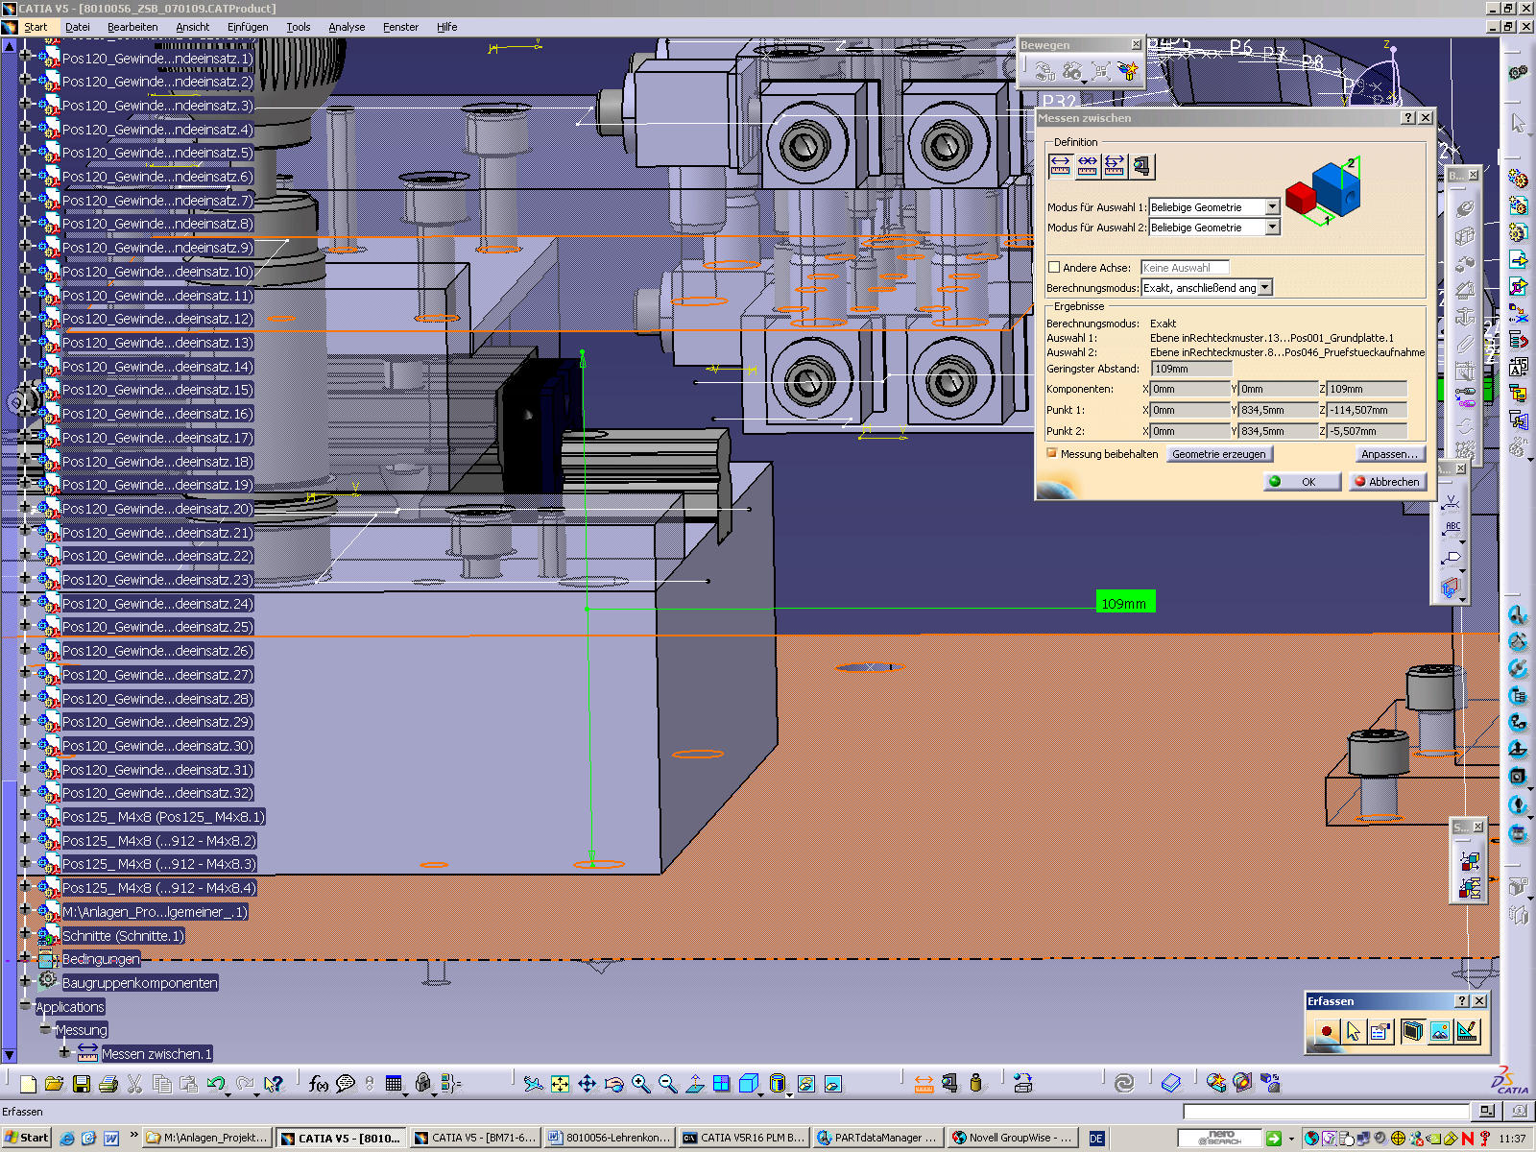Click Fit All In icon
Image resolution: width=1536 pixels, height=1152 pixels.
point(561,1084)
